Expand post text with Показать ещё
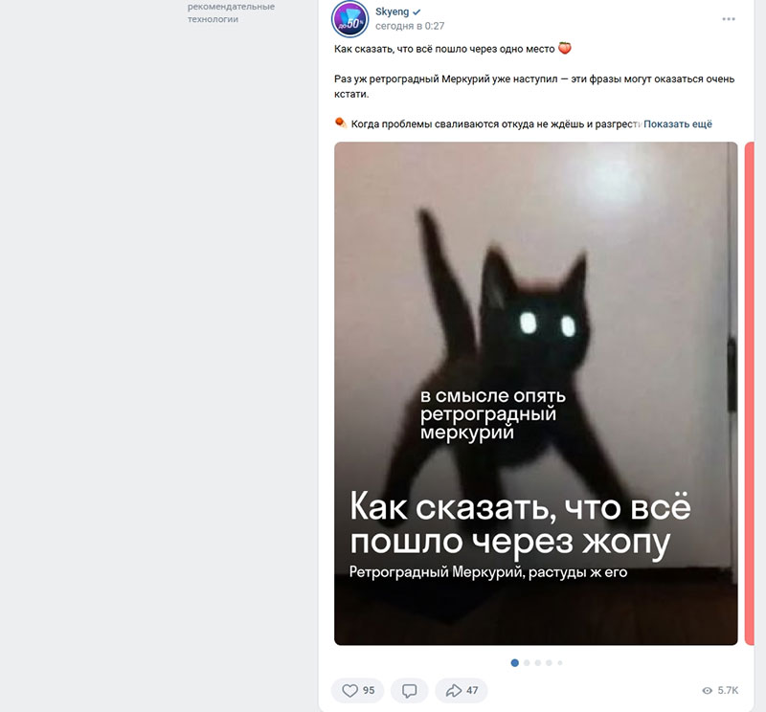Screen dimensions: 766x712 (x=678, y=124)
